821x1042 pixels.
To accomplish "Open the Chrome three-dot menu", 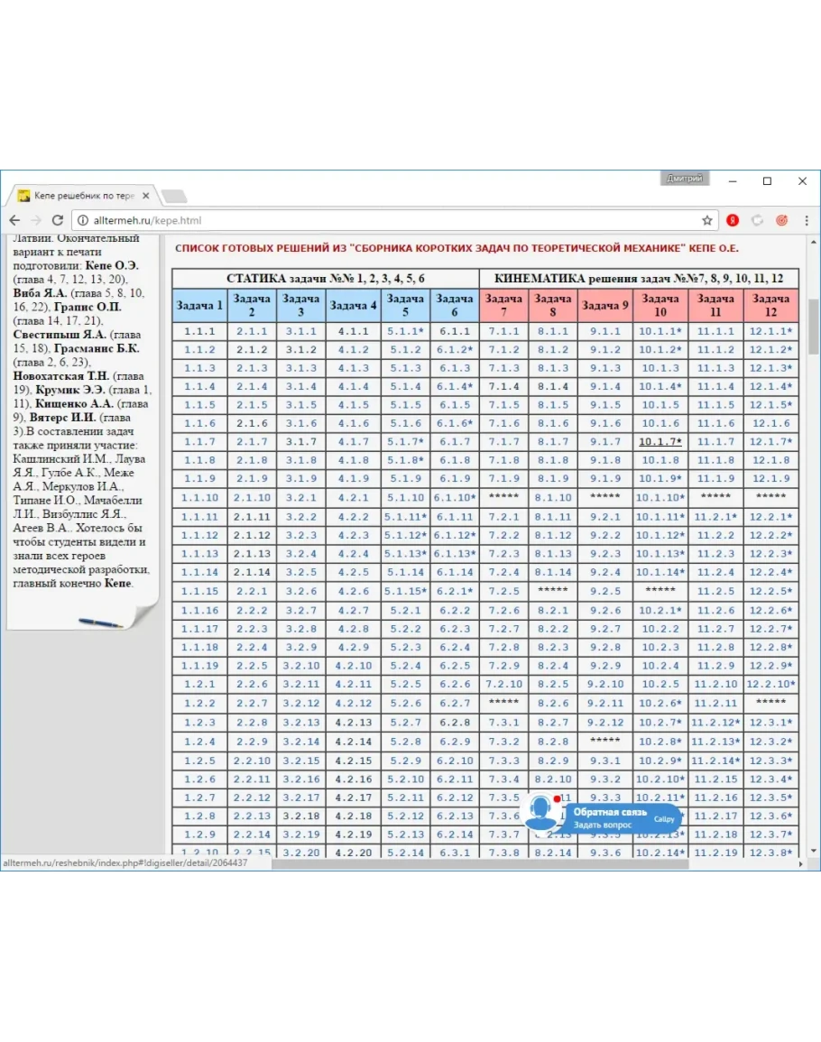I will (806, 220).
